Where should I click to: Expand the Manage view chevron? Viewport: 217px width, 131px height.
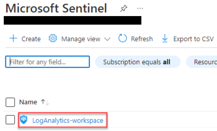click(x=107, y=39)
